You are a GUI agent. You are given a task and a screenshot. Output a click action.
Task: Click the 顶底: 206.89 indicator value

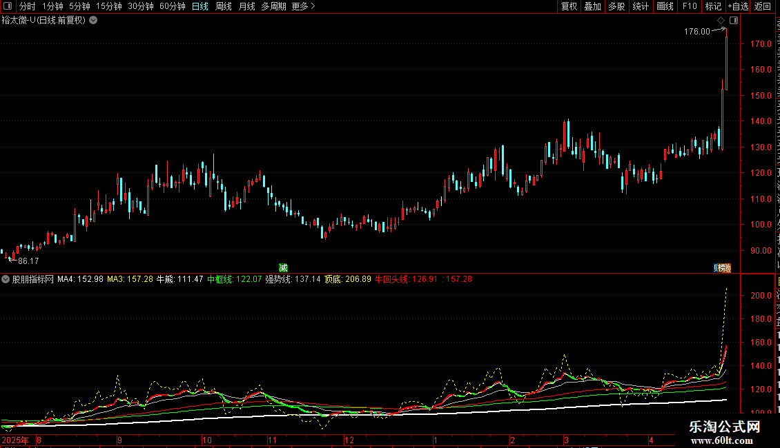348,279
